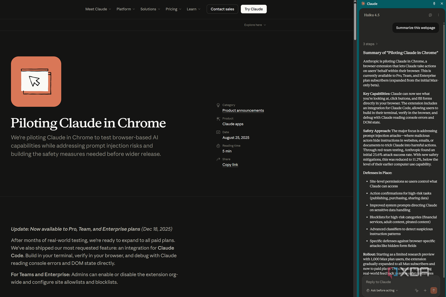446x297 pixels.
Task: Open the three-dot overflow menu beside Haiku 4.5
Action: [x=438, y=15]
